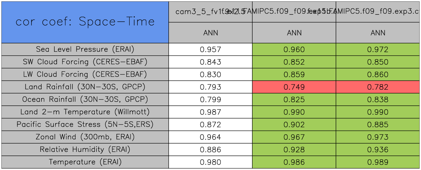The height and width of the screenshot is (170, 421).
Task: Select the 'Temperature (ERAI)' row label
Action: [x=85, y=162]
